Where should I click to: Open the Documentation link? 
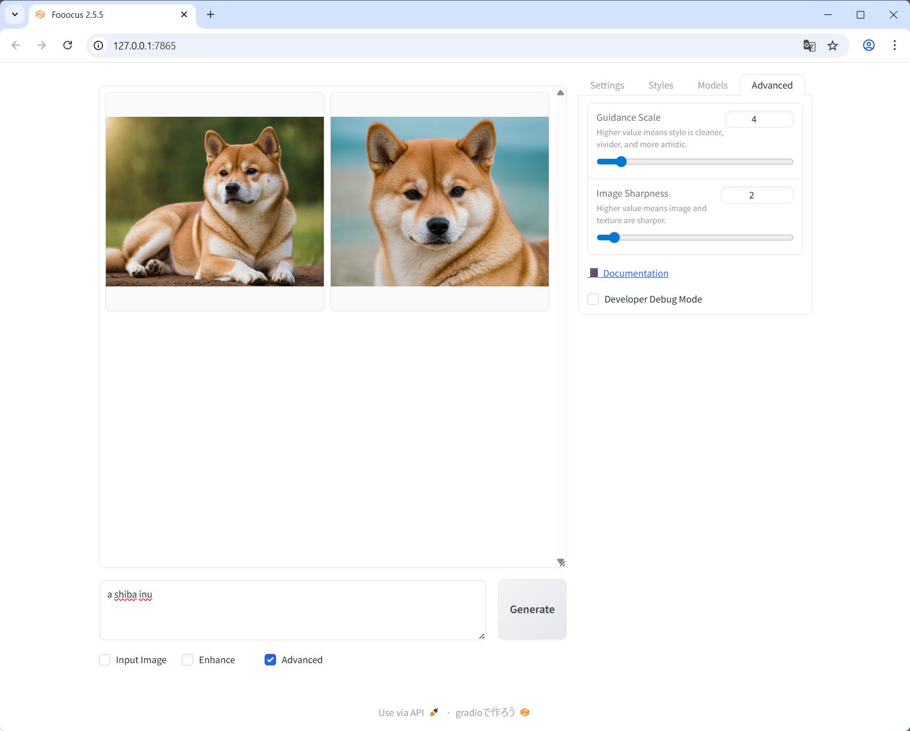635,273
